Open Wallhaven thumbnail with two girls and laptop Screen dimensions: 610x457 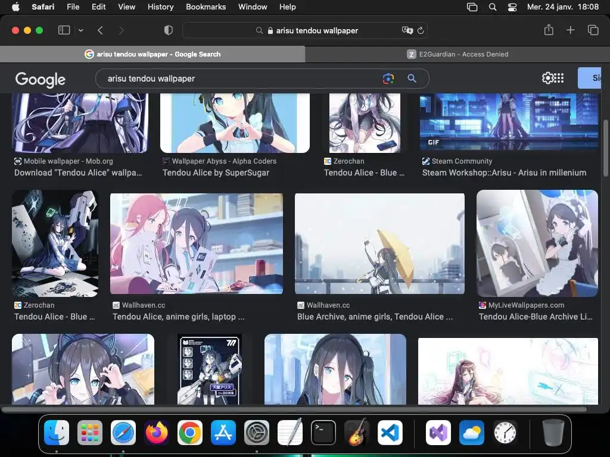[x=197, y=243]
